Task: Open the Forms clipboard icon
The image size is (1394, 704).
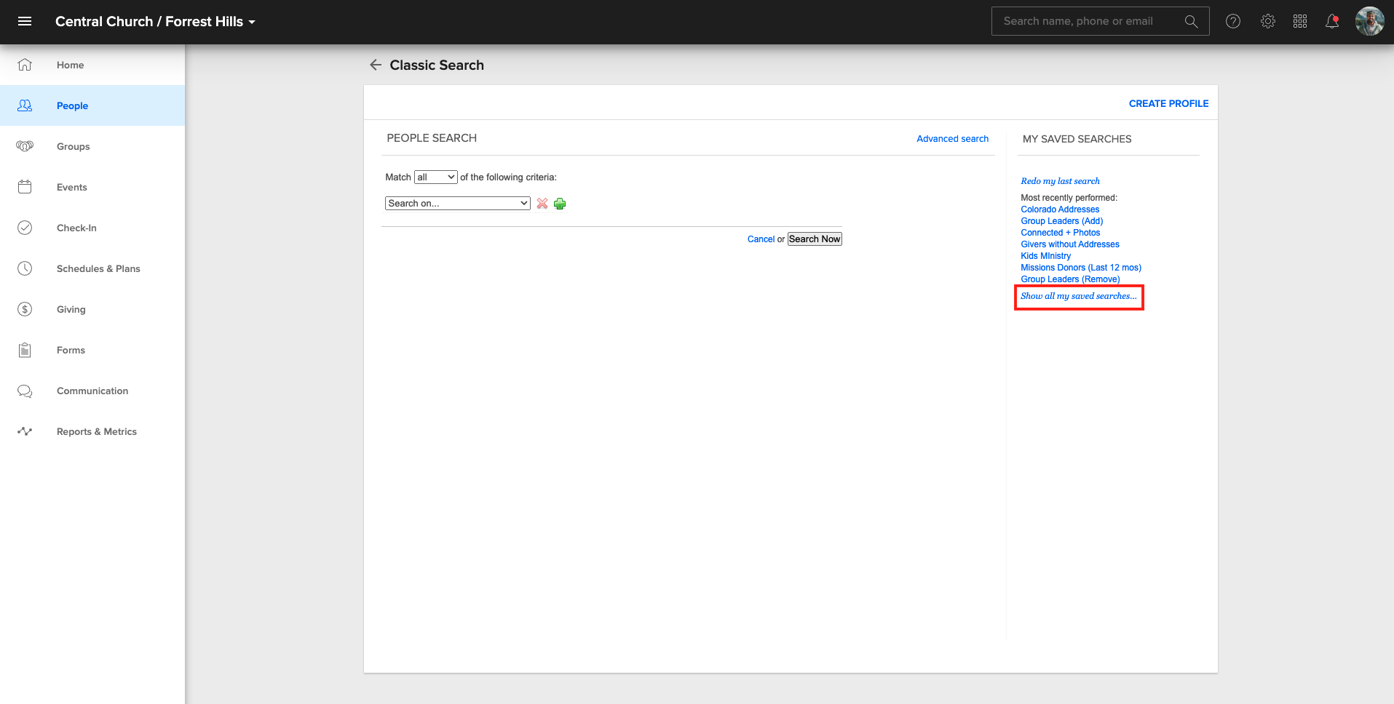Action: 25,350
